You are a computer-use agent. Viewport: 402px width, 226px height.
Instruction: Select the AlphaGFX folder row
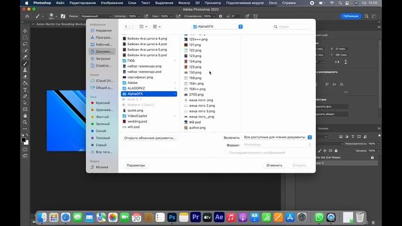(x=149, y=94)
